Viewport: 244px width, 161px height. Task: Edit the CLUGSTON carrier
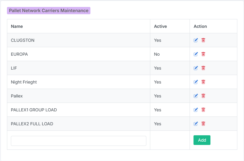(x=196, y=40)
